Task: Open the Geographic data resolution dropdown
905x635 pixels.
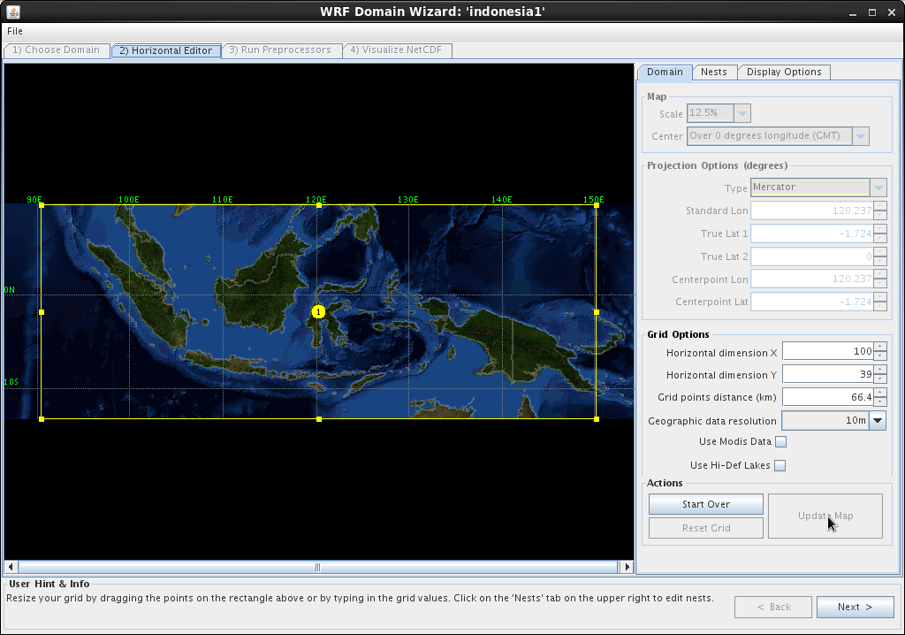Action: 878,421
